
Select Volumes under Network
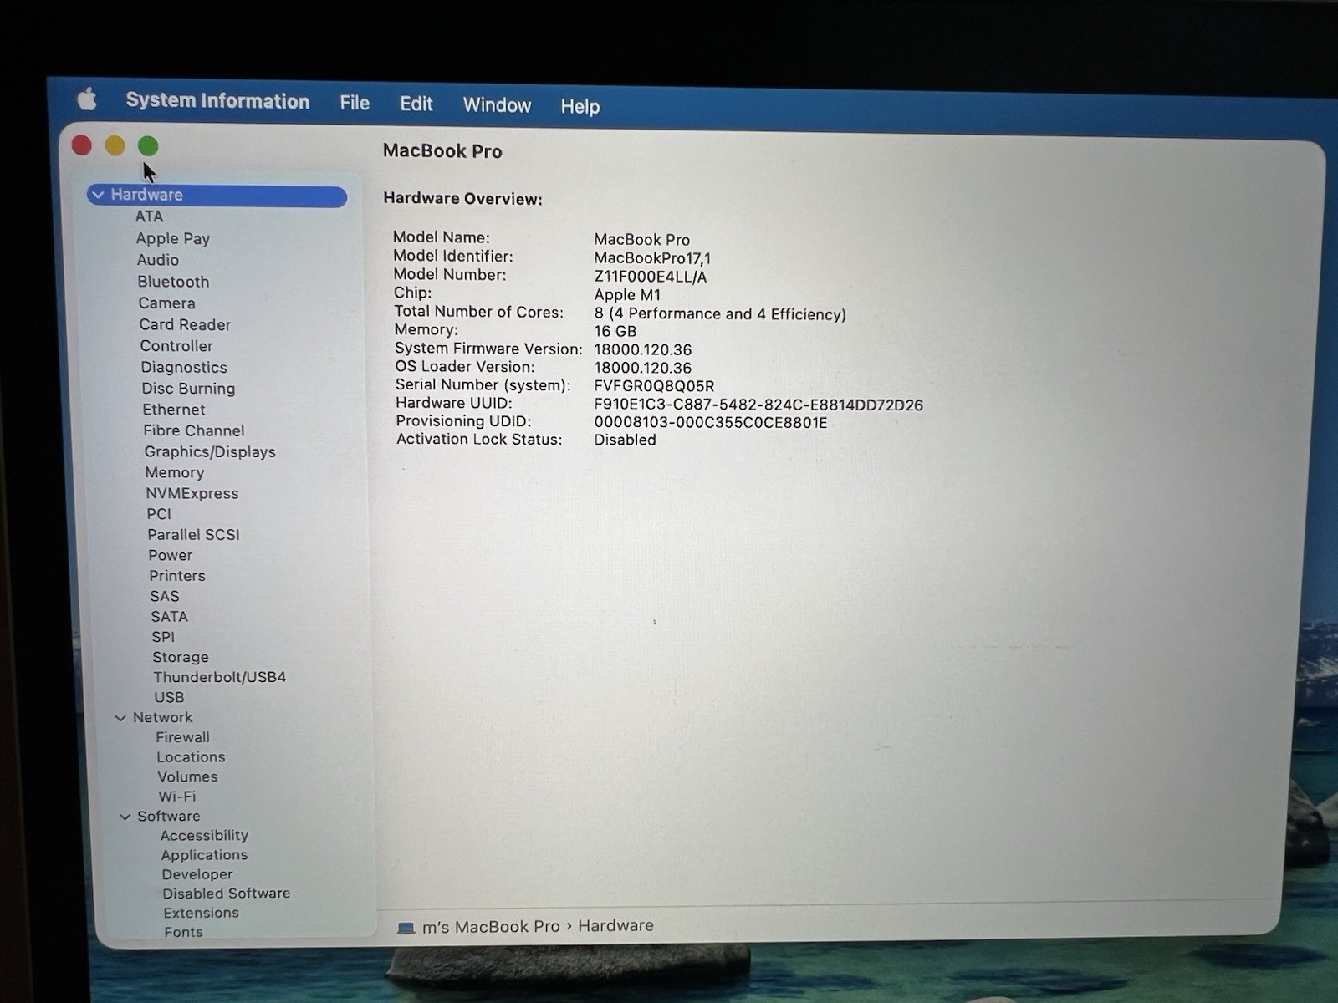tap(188, 776)
